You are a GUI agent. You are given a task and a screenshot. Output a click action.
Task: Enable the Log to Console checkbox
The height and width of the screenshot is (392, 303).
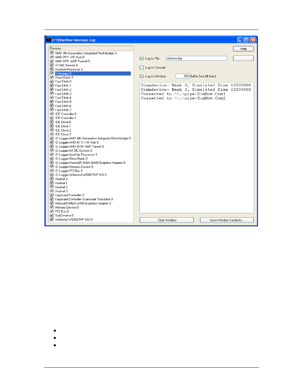[142, 68]
